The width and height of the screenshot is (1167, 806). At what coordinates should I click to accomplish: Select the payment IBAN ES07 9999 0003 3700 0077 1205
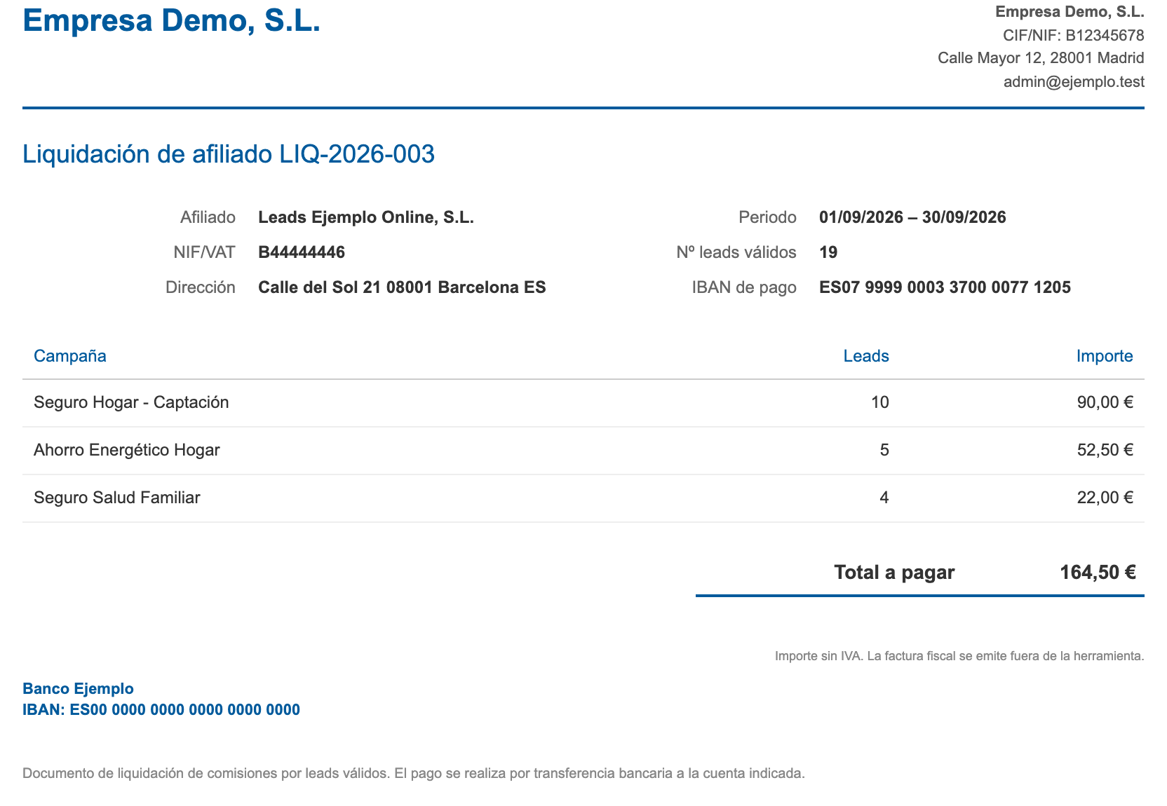(x=945, y=287)
